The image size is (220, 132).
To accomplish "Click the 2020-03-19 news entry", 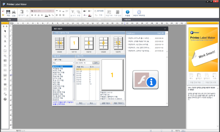I will pos(145,44).
